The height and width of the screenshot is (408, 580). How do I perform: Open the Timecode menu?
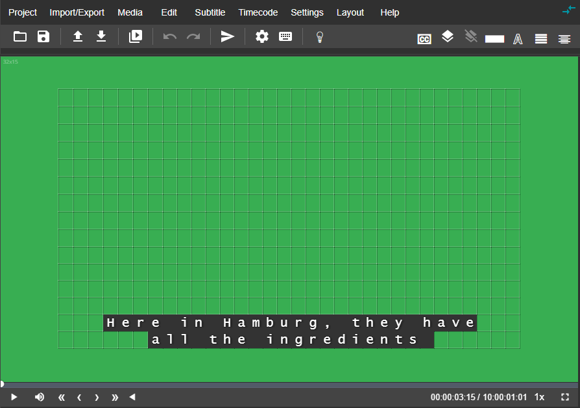(x=258, y=12)
